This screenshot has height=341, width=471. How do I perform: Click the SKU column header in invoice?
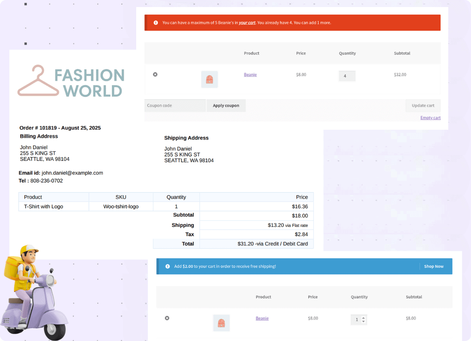point(121,197)
